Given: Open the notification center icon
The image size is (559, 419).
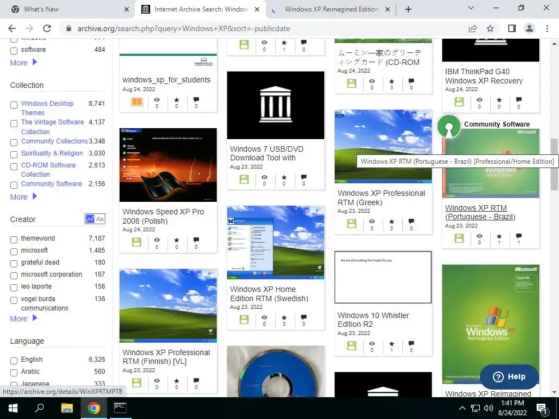Looking at the screenshot, I should point(542,408).
